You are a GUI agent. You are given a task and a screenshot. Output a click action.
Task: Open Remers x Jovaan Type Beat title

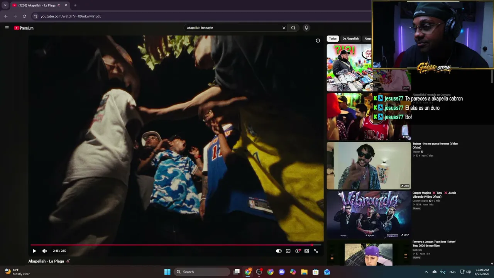click(x=434, y=244)
